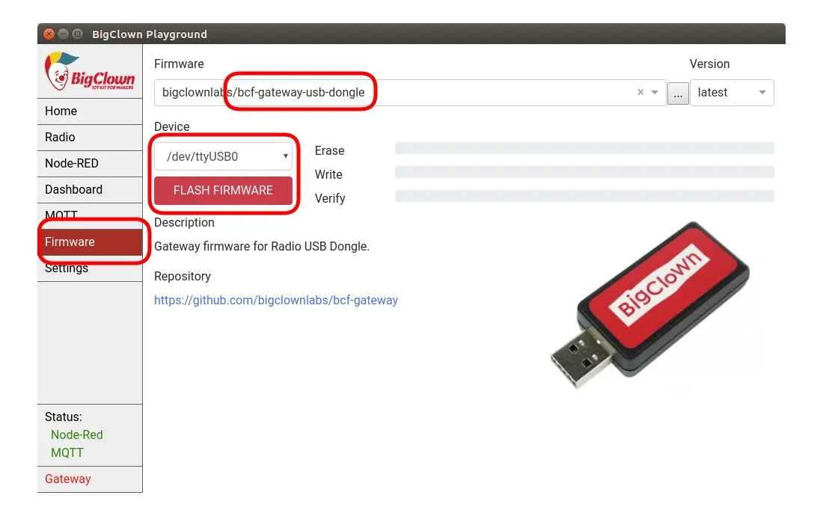Viewport: 823px width, 516px height.
Task: Open the bcf-gateway GitHub repository link
Action: point(275,301)
